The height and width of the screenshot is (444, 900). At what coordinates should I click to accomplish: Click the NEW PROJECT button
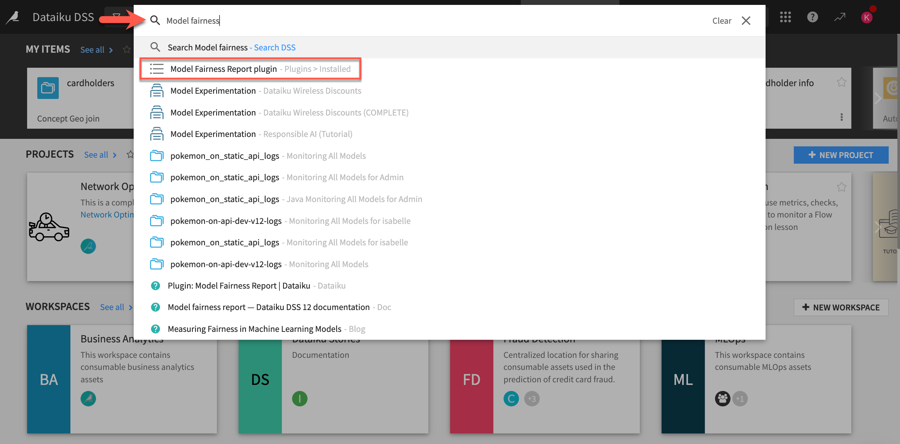coord(841,155)
